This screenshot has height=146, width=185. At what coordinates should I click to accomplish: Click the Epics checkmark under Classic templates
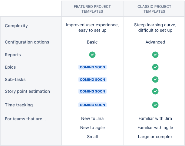pos(155,67)
